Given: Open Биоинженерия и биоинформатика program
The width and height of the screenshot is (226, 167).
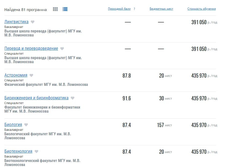Looking at the screenshot, I should pyautogui.click(x=36, y=98).
